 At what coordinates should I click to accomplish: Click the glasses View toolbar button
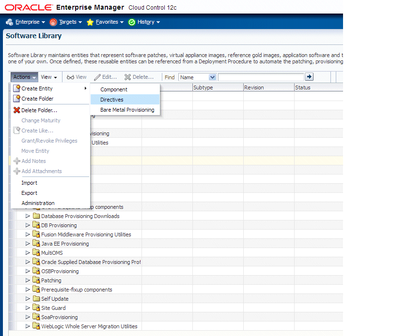point(77,77)
